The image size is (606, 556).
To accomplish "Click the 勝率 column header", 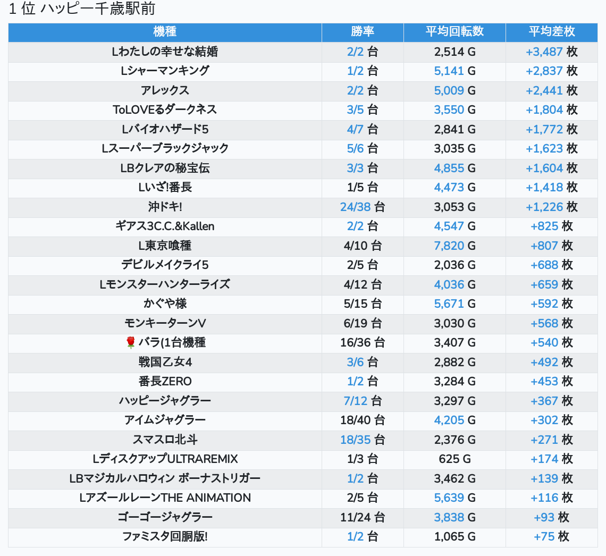I will pos(363,32).
